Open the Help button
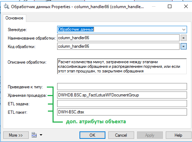Image resolution: width=192 pixels, height=142 pixels. 178,135
